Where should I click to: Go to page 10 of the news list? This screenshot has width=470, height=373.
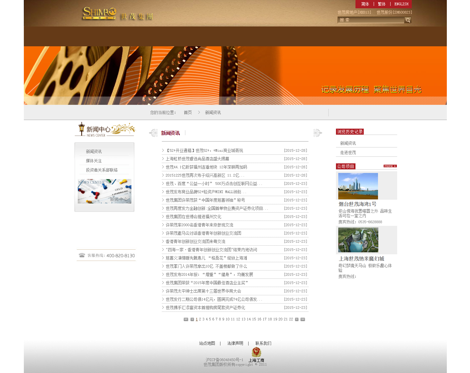pyautogui.click(x=227, y=319)
